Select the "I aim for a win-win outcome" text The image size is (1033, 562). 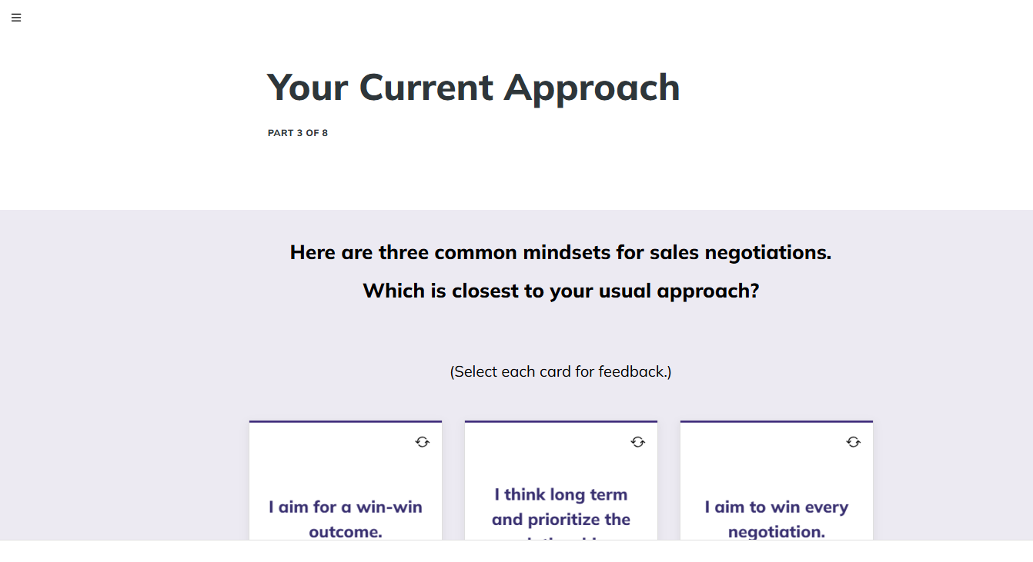point(346,519)
